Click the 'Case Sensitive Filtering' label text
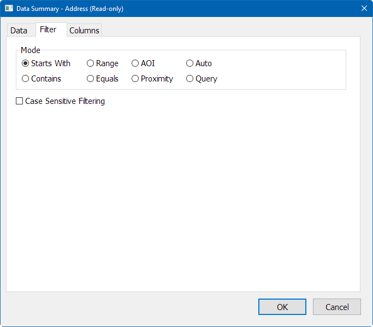Viewport: 373px width, 327px height. [x=65, y=101]
